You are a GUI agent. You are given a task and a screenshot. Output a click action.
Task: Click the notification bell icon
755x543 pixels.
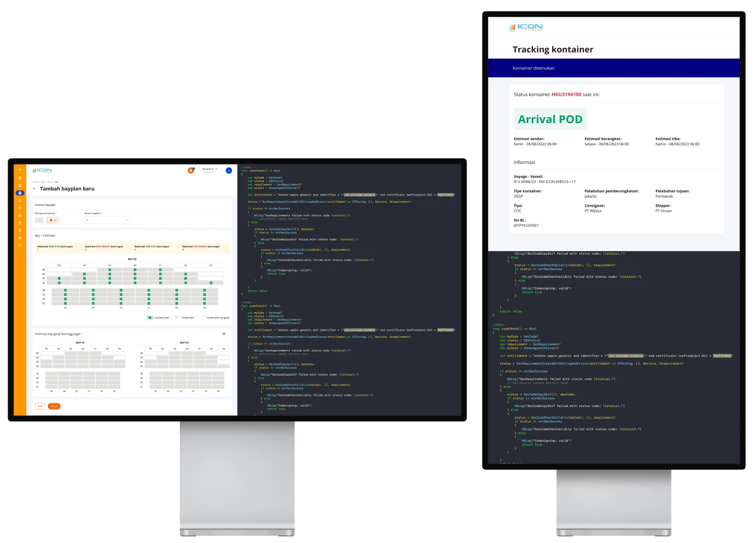(x=191, y=171)
